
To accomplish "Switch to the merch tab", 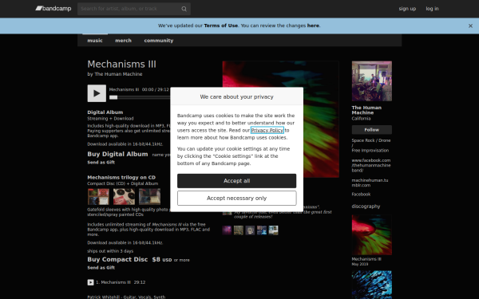I will pyautogui.click(x=124, y=41).
